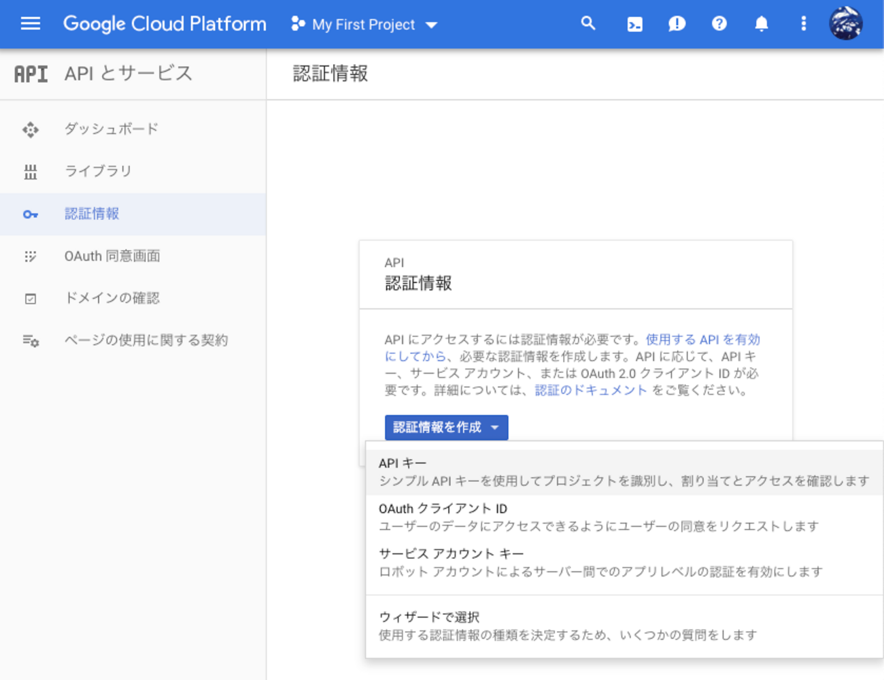Click the 認証情報 key icon
The image size is (884, 680).
(x=31, y=214)
